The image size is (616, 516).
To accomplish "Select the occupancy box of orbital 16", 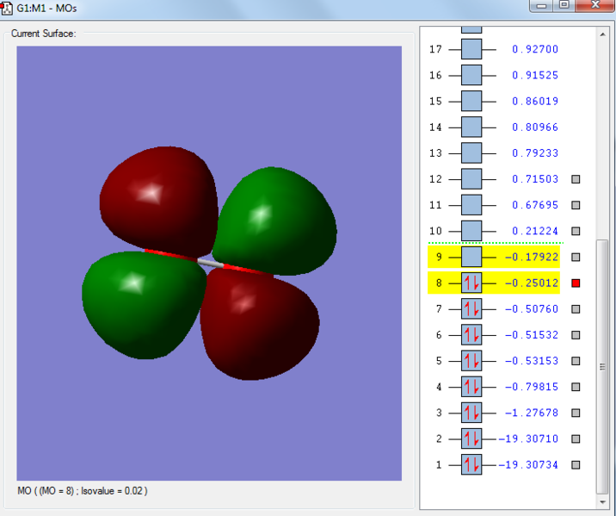I will point(471,75).
